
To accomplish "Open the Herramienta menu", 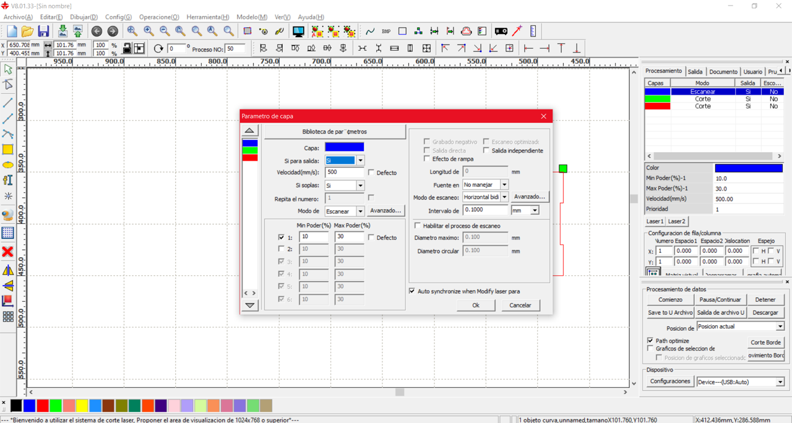I will 207,17.
